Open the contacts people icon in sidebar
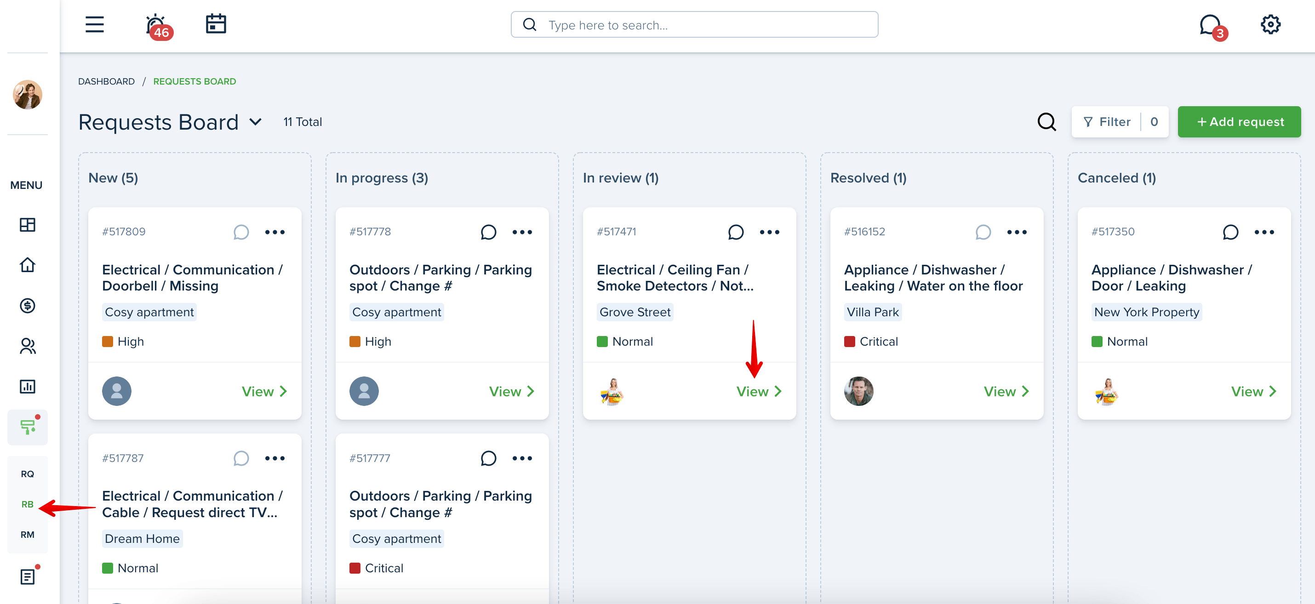 coord(28,346)
